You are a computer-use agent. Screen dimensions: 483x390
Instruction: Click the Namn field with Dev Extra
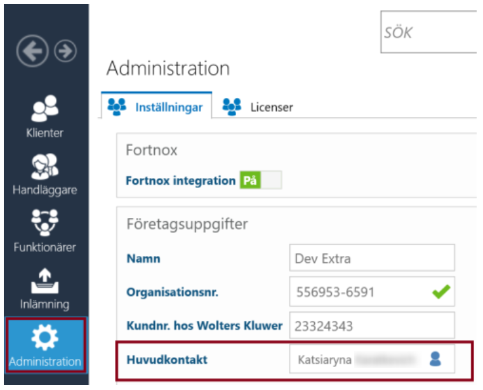372,258
